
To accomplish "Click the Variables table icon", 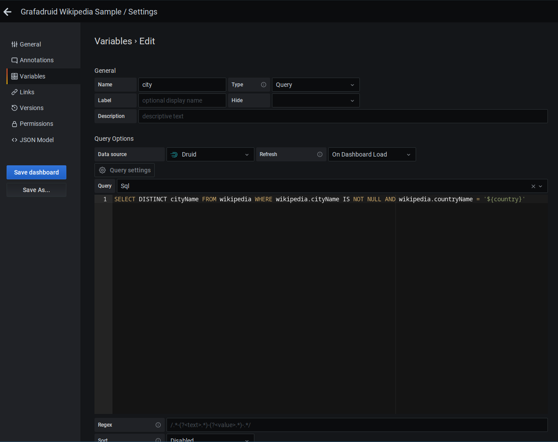I will coord(14,76).
